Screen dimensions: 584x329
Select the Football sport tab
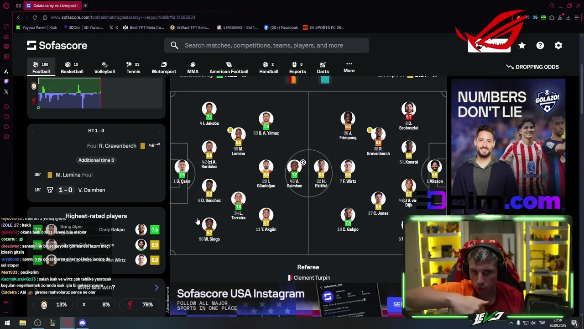pyautogui.click(x=41, y=68)
